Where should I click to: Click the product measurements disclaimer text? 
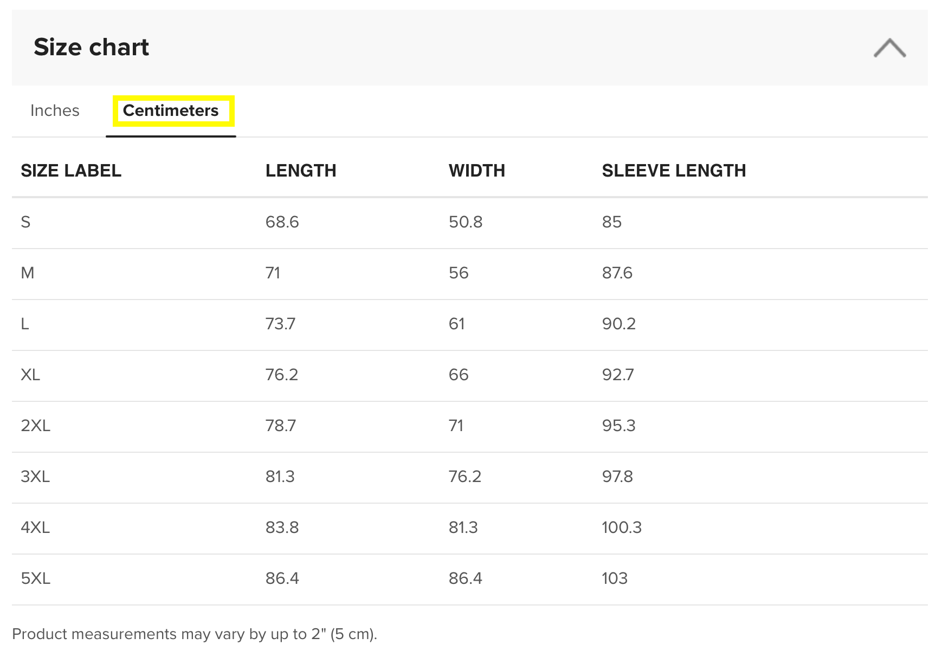[195, 634]
